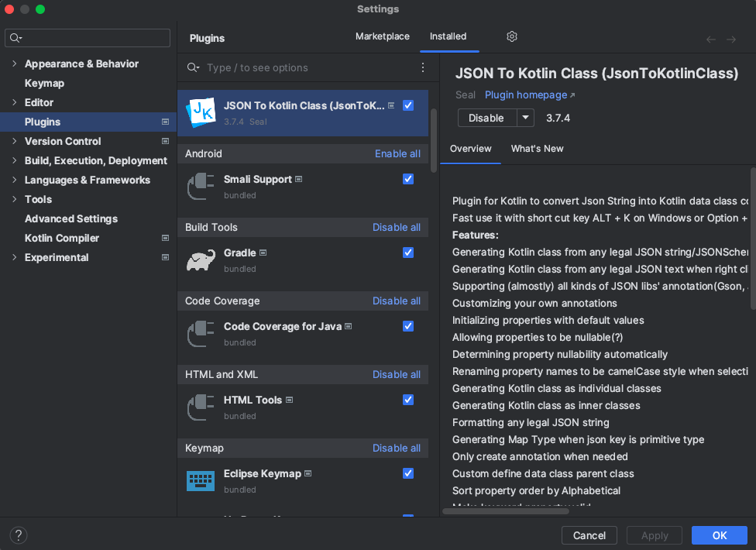Expand Appearance & Behavior settings
This screenshot has height=550, width=756.
(14, 64)
